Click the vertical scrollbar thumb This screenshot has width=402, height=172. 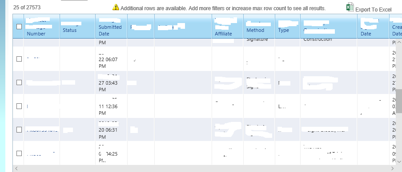tap(399, 101)
